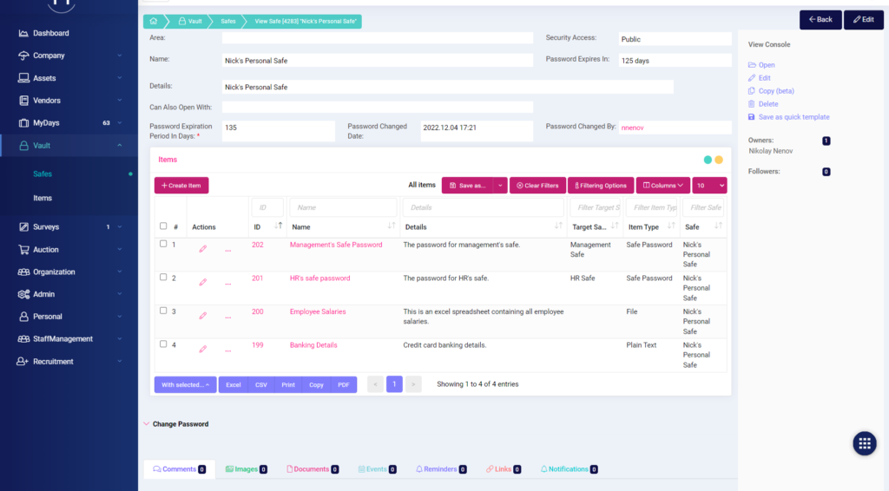Click the pencil icon for Management's Safe Password

203,248
